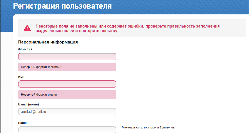
Task: Click the red warning triangle icon
Action: click(x=27, y=28)
